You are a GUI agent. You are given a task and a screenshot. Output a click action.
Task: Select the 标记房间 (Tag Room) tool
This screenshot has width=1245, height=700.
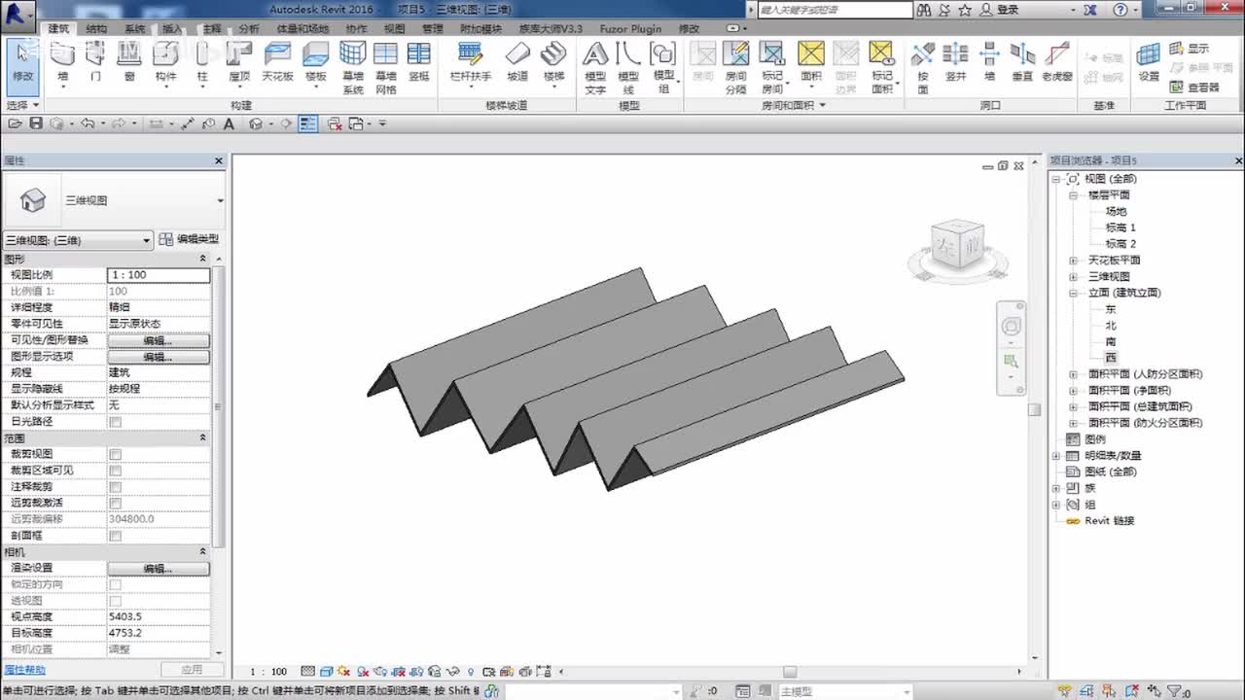[x=772, y=68]
